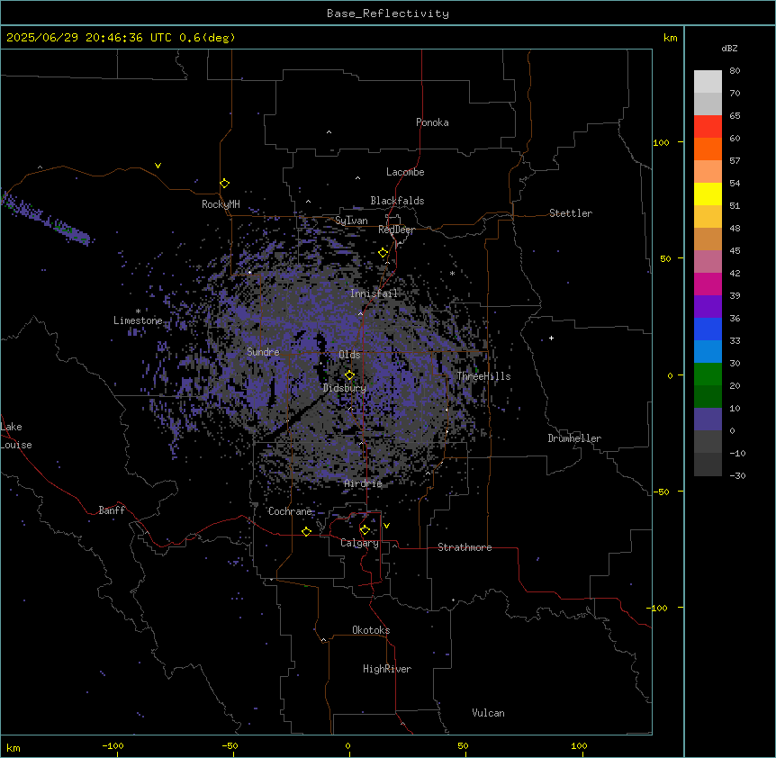Click the Base_Reflectivity title text
776x758 pixels.
(x=388, y=14)
